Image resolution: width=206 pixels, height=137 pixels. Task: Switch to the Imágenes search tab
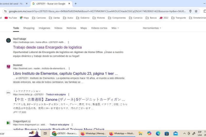(x=44, y=28)
